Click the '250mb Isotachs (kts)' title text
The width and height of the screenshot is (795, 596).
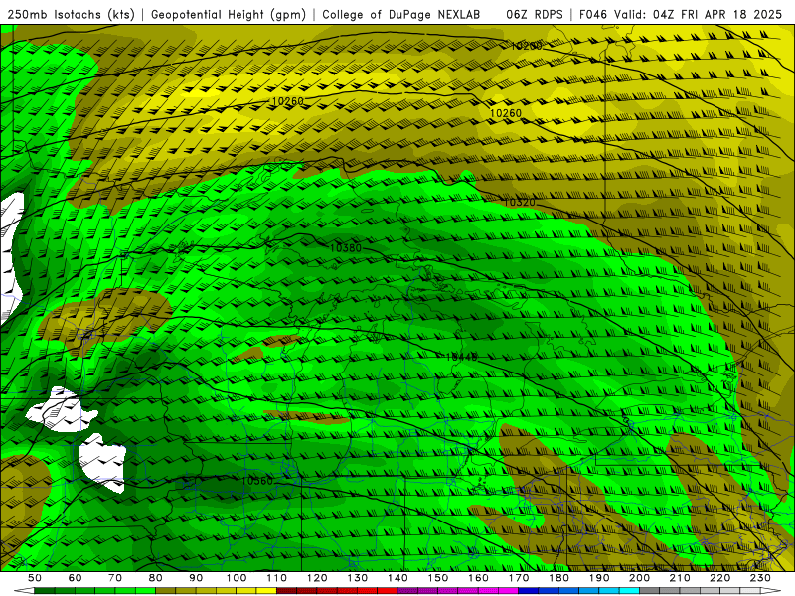pyautogui.click(x=72, y=15)
